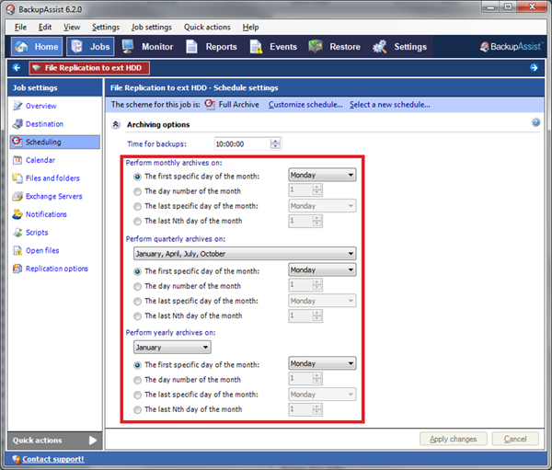The image size is (552, 470).
Task: Select yearly 'The last specific day' radio
Action: tap(137, 395)
